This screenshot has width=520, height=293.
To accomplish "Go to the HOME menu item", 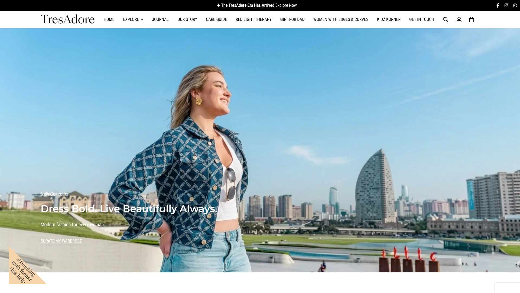I will click(109, 20).
